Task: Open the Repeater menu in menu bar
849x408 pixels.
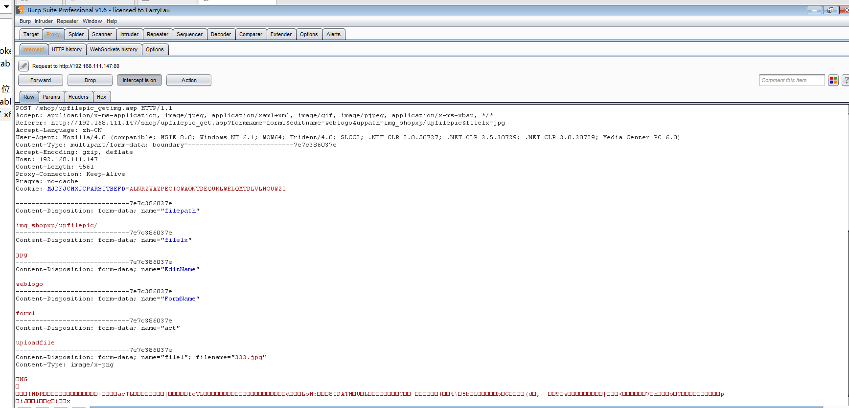Action: [x=68, y=21]
